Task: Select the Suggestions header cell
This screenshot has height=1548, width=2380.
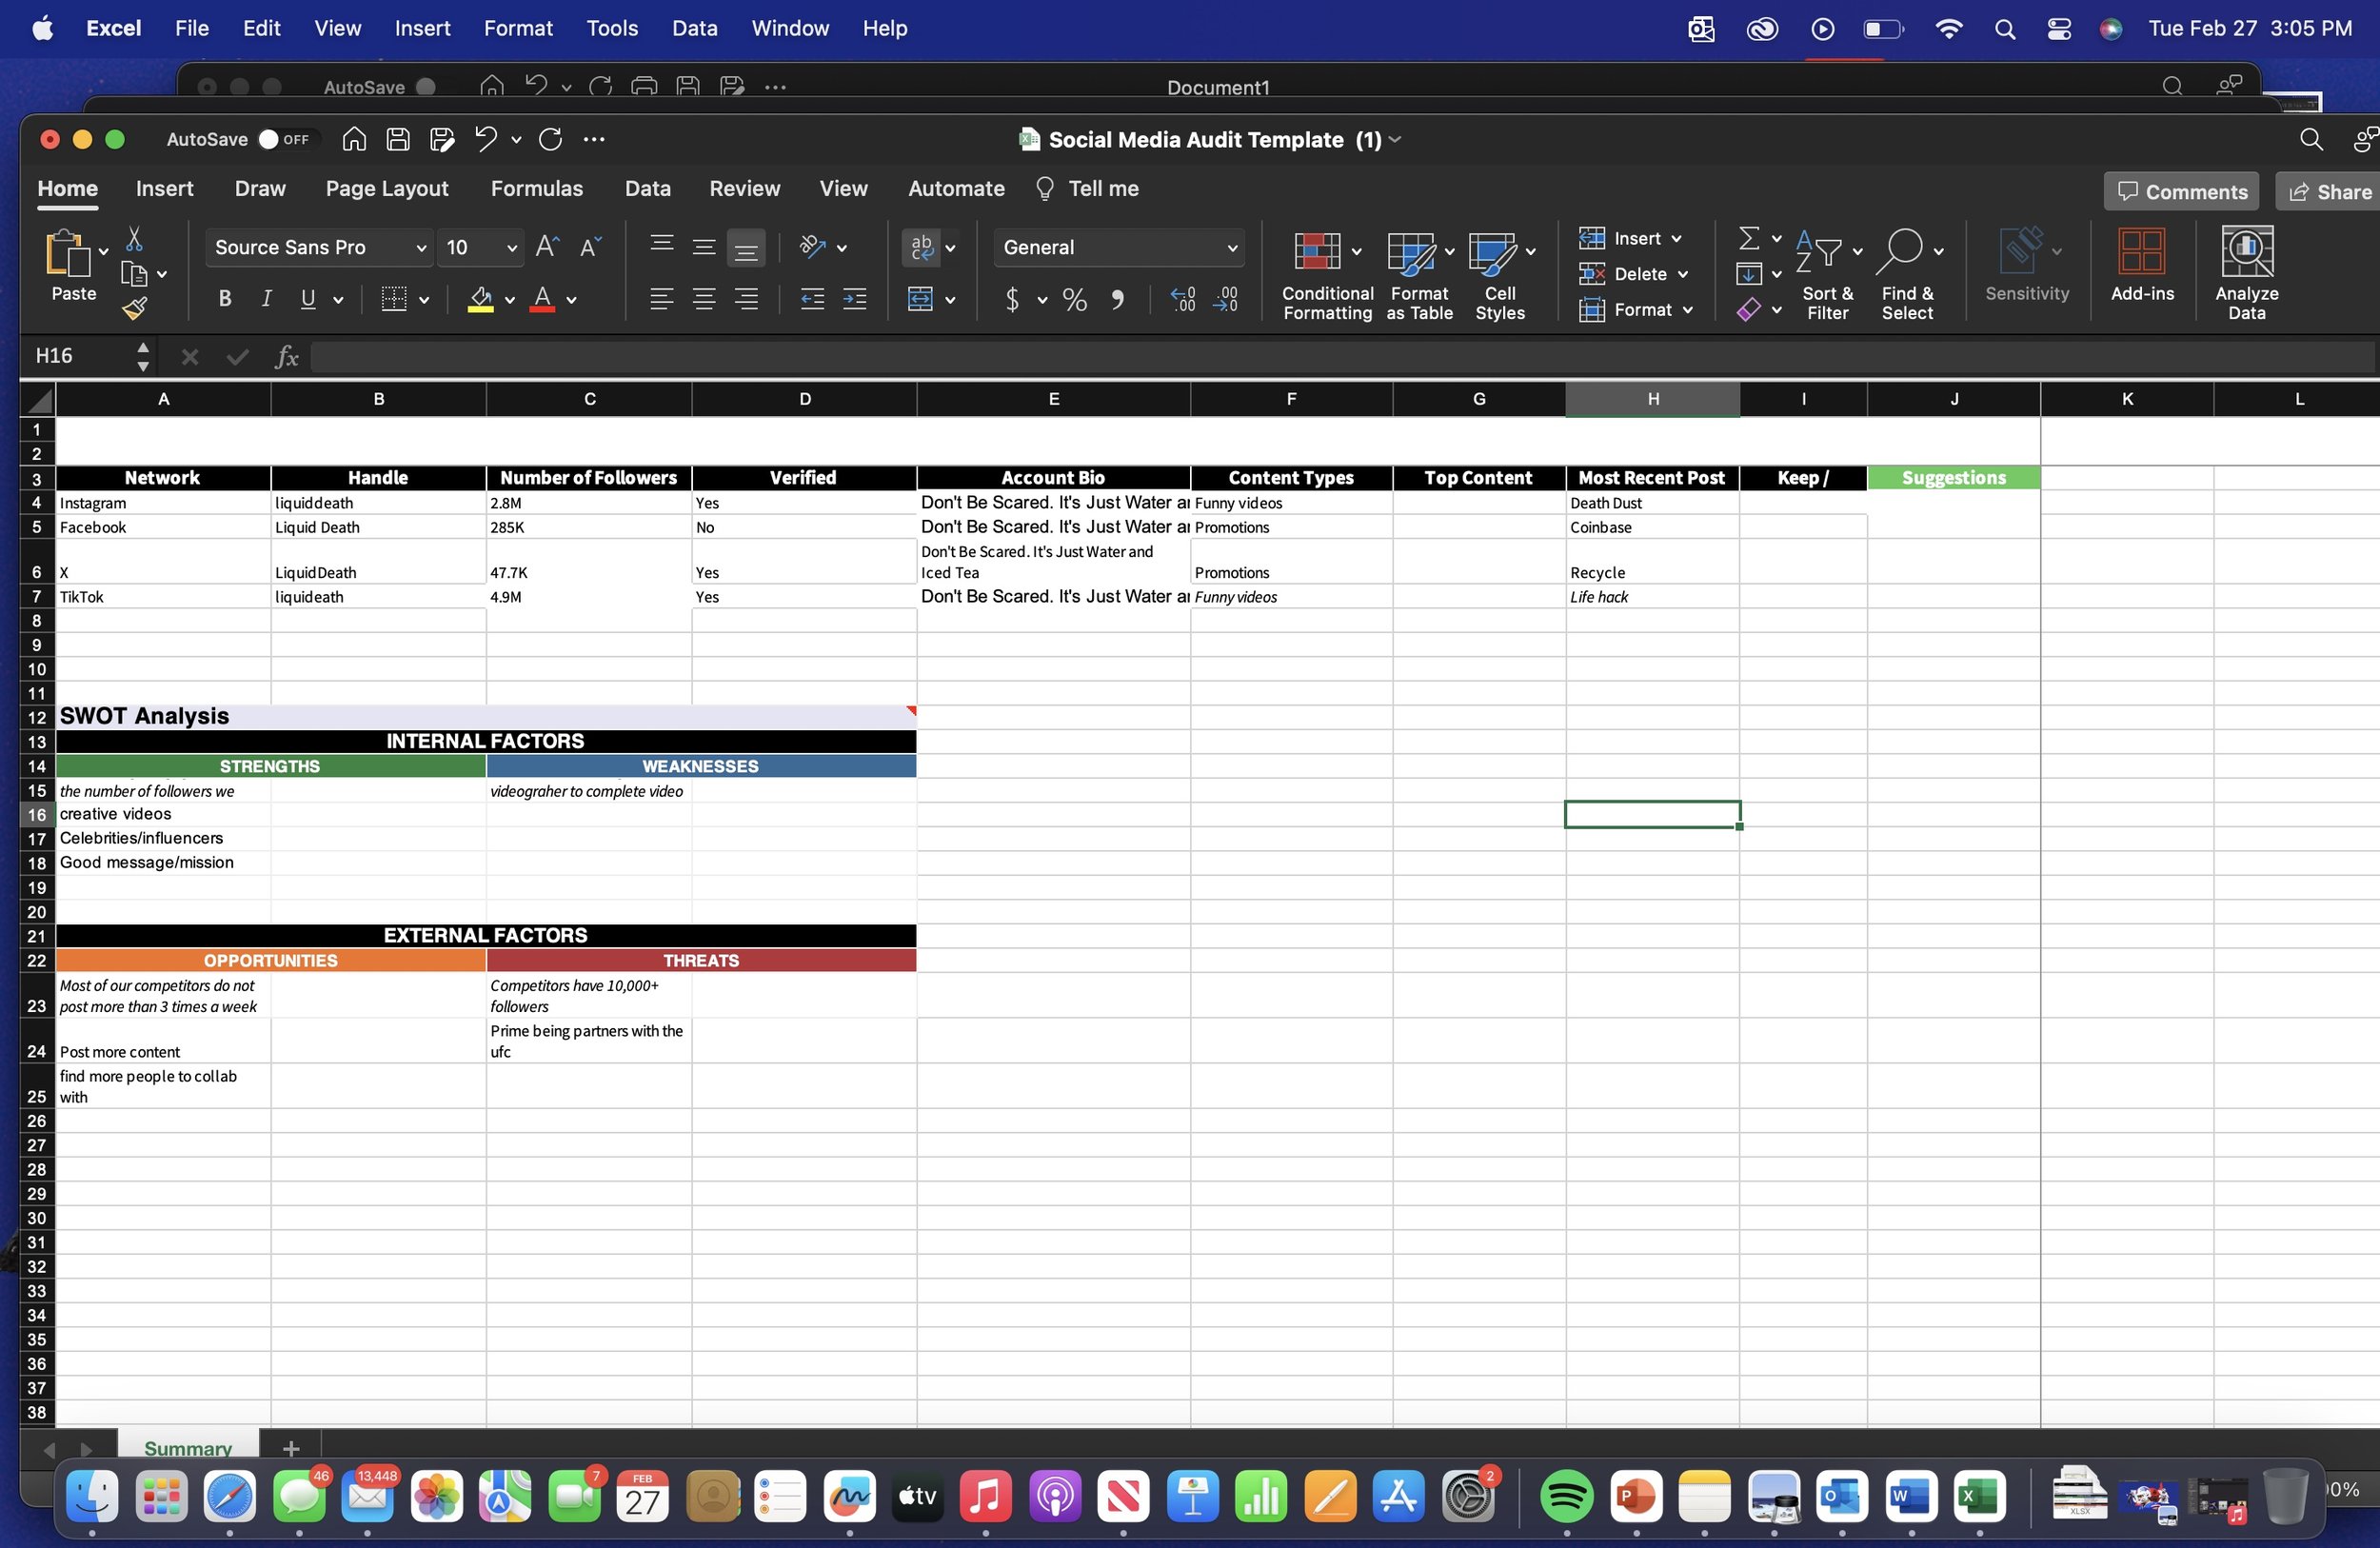Action: pos(1953,478)
